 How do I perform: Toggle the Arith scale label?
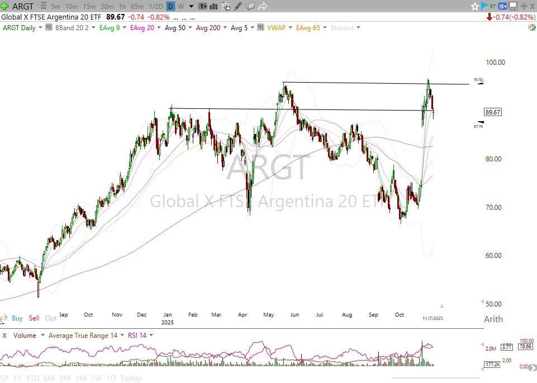493,319
